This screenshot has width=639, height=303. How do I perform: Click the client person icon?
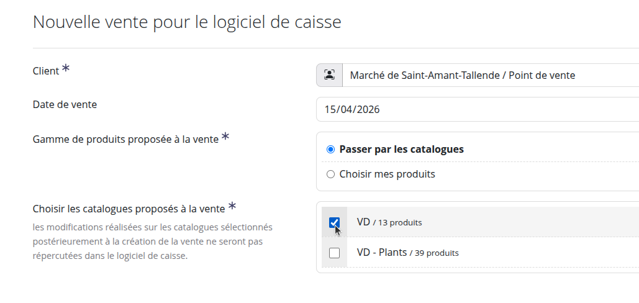point(329,76)
